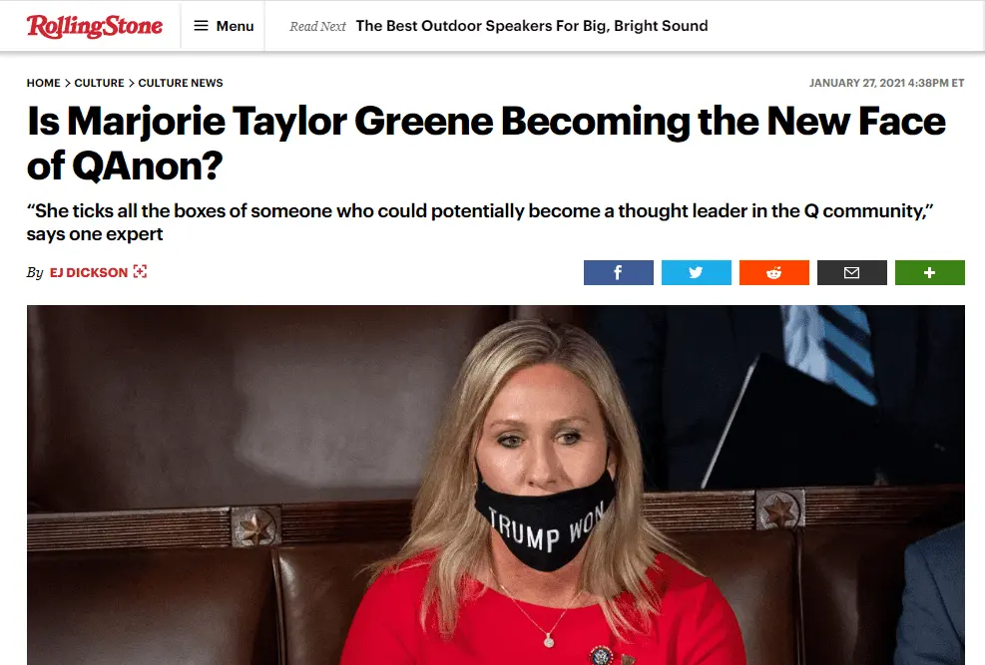The height and width of the screenshot is (665, 985).
Task: Send the article by email
Action: tap(852, 272)
